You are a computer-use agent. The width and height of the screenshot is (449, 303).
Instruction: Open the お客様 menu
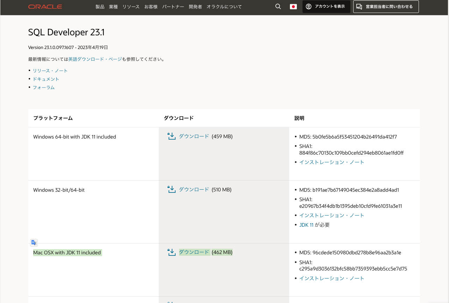pos(151,7)
